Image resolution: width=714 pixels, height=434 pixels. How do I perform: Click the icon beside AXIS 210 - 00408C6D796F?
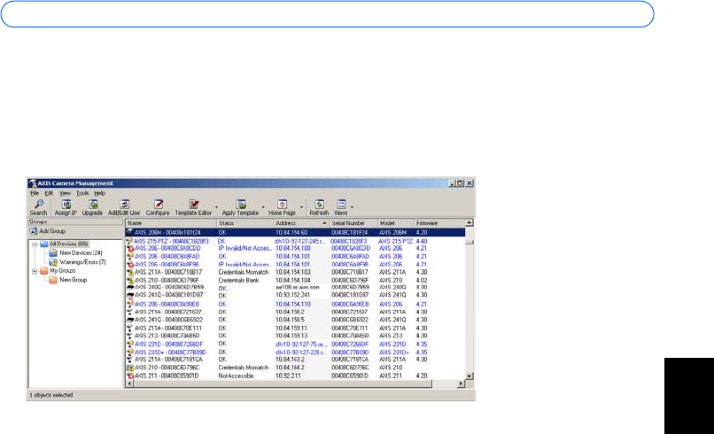(130, 281)
